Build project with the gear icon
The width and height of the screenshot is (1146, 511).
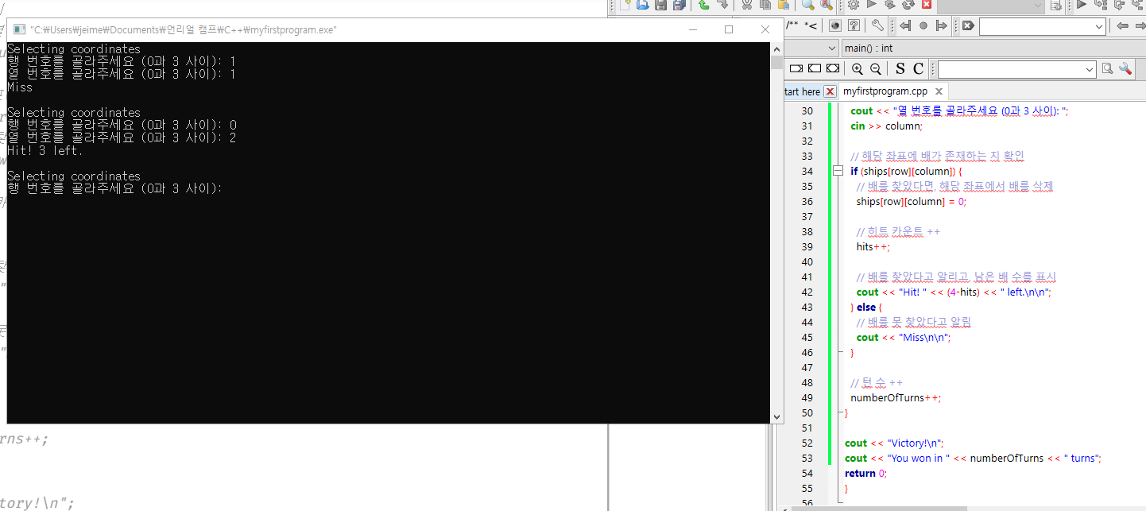point(854,5)
